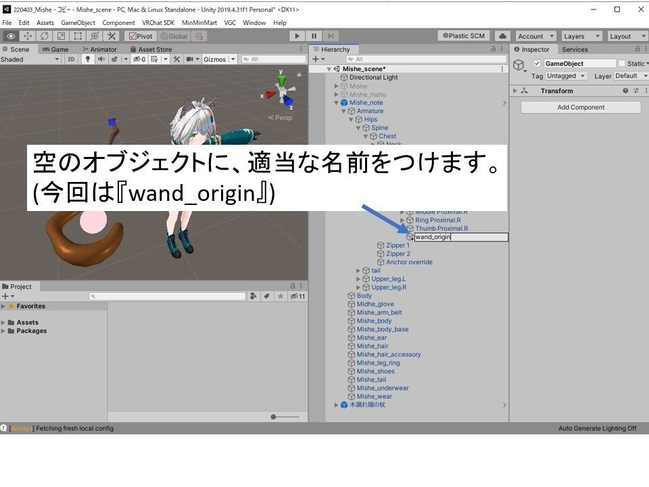The height and width of the screenshot is (487, 649).
Task: Toggle scene audio speaker icon
Action: pos(101,60)
